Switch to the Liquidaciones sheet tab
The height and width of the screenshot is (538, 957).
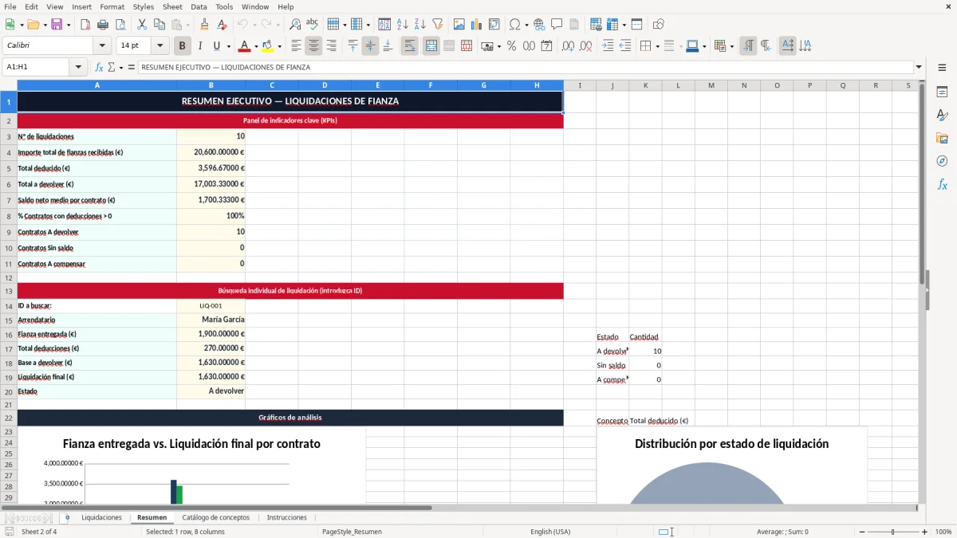[101, 518]
